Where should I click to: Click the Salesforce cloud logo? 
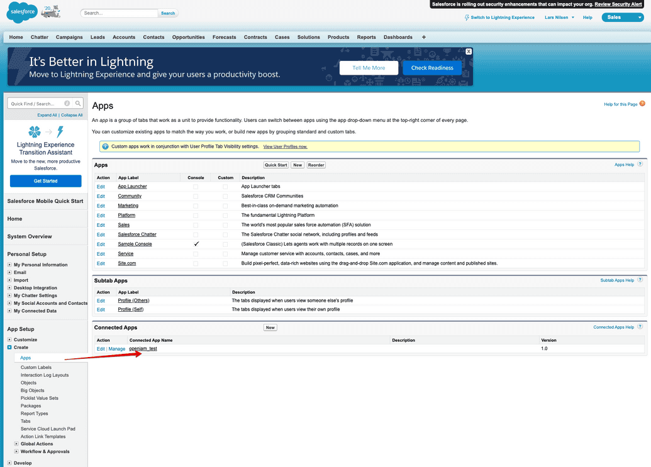(x=22, y=12)
